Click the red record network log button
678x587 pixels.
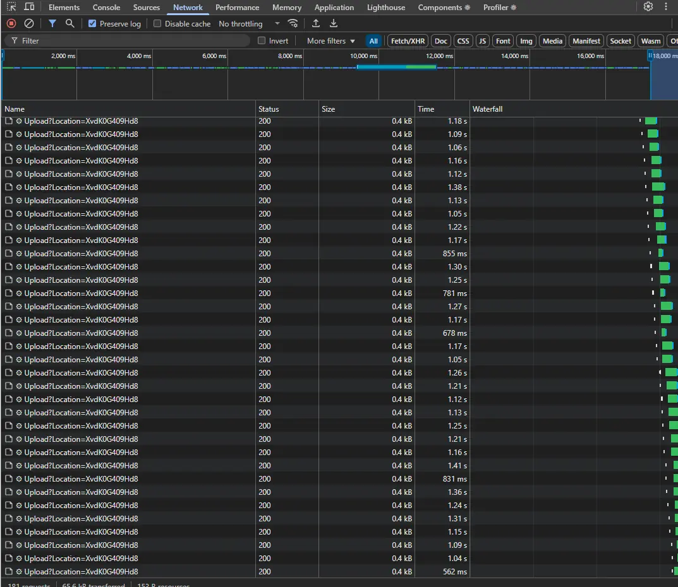coord(10,23)
